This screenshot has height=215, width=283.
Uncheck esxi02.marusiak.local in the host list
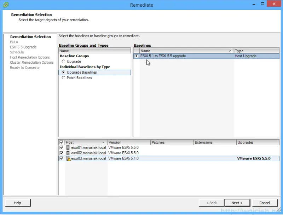pyautogui.click(x=62, y=153)
